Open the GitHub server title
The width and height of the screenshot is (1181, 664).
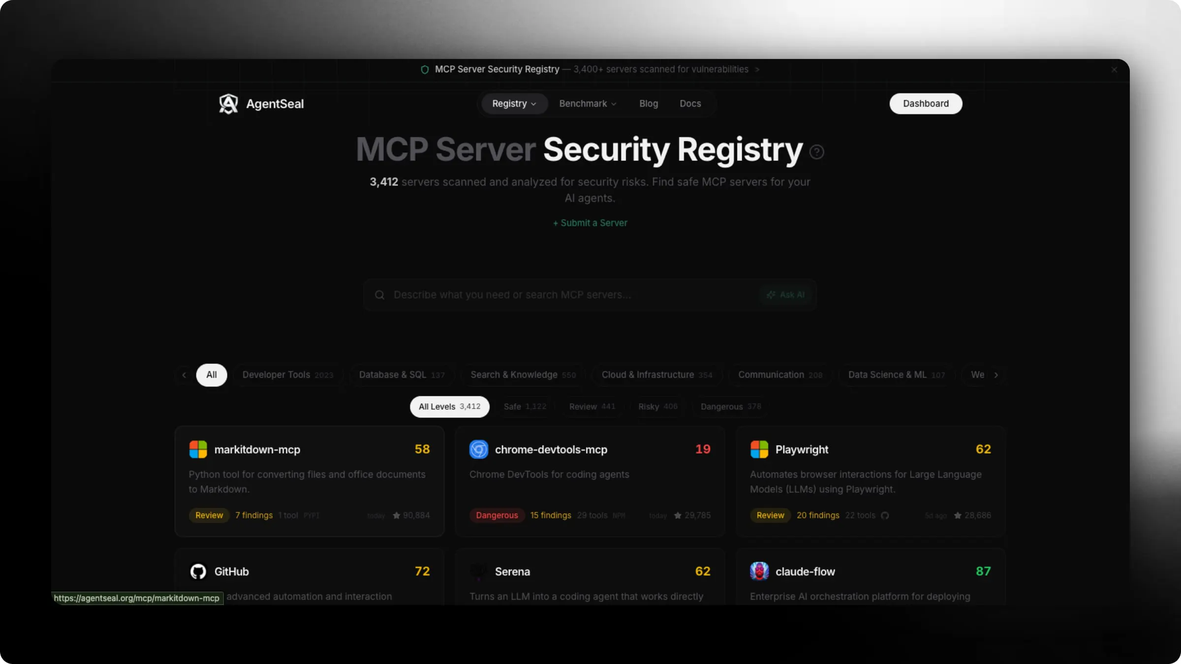[232, 572]
